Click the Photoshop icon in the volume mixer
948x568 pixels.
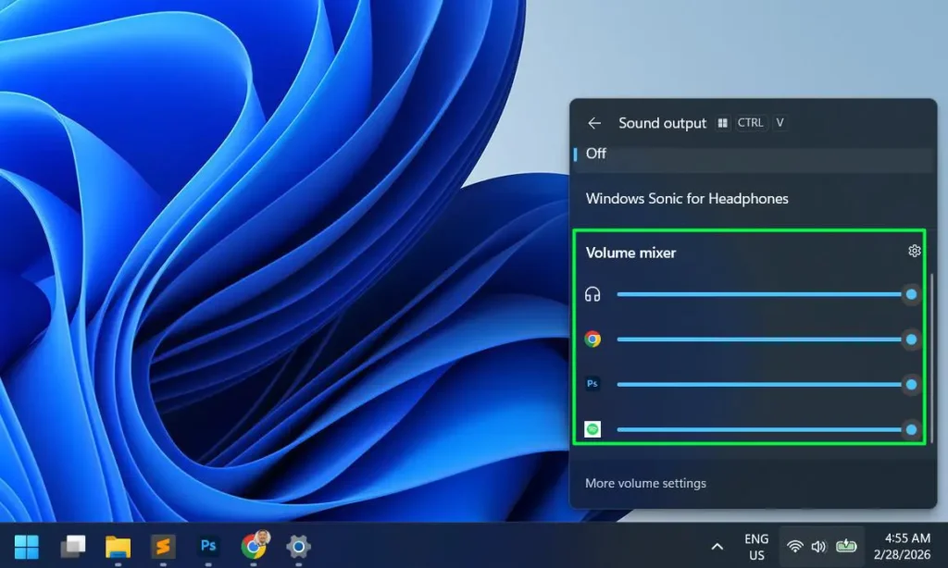[x=593, y=384]
